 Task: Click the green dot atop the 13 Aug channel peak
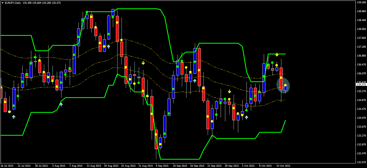click(x=87, y=12)
